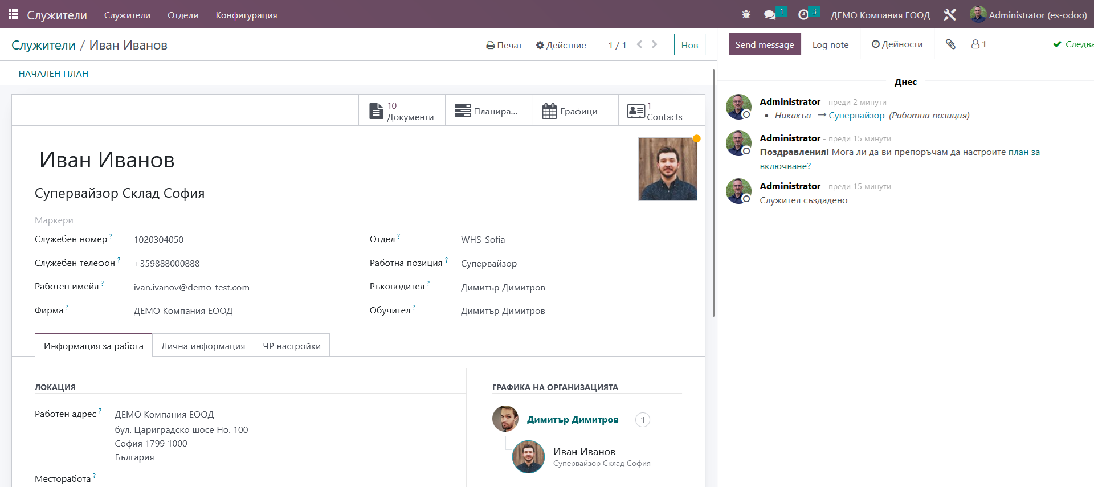Go to next record arrow

(x=654, y=44)
